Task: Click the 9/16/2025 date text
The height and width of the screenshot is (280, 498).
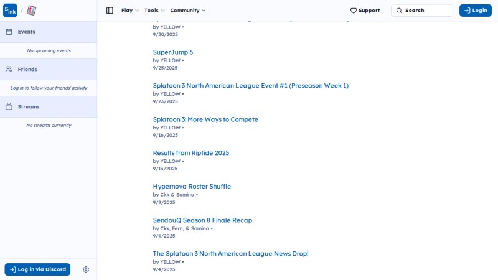Action: point(165,135)
